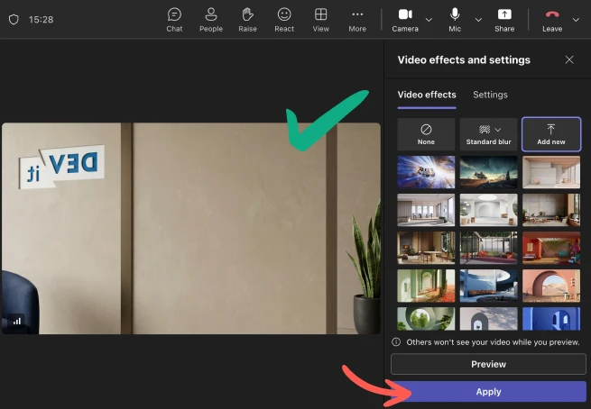Select the blue wall with arched windows background
The height and width of the screenshot is (409, 591).
coord(551,319)
